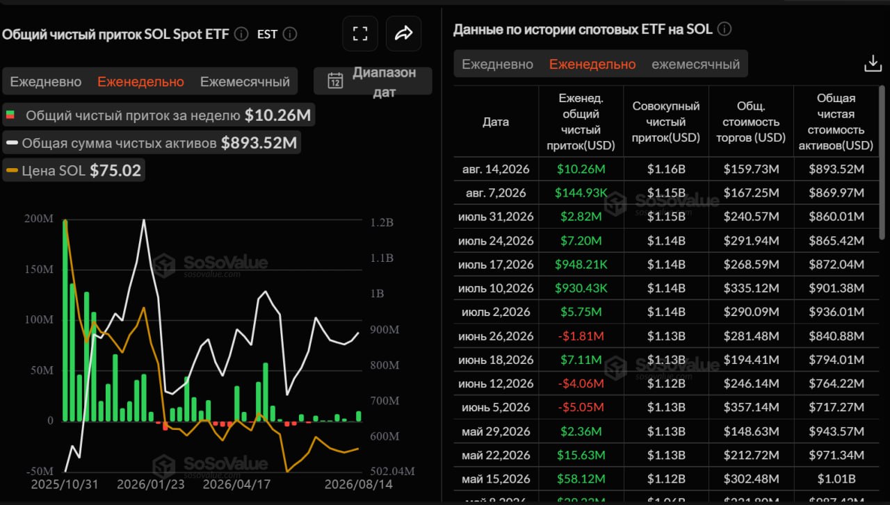Select the $15.63M weekly inflow cell
The height and width of the screenshot is (505, 890).
(581, 455)
